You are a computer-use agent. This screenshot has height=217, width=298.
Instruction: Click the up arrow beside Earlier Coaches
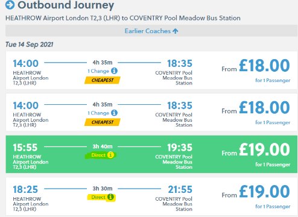(176, 31)
